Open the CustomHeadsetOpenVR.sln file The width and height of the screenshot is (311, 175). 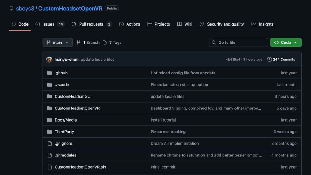80,167
